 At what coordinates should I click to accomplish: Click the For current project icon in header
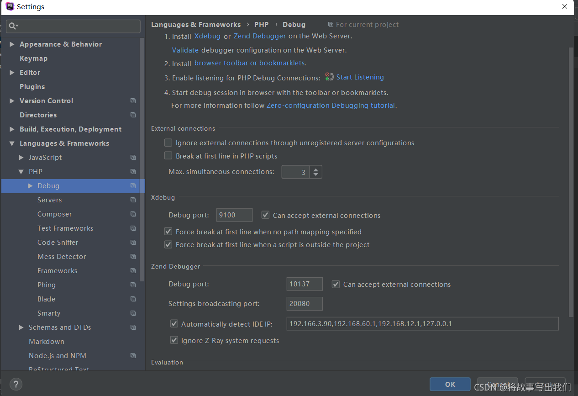(x=331, y=25)
